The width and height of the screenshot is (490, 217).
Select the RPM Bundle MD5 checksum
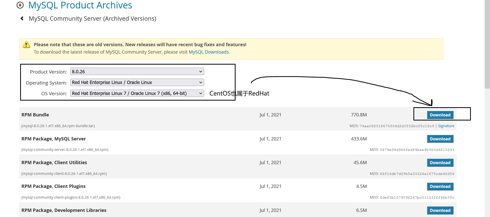pyautogui.click(x=397, y=126)
